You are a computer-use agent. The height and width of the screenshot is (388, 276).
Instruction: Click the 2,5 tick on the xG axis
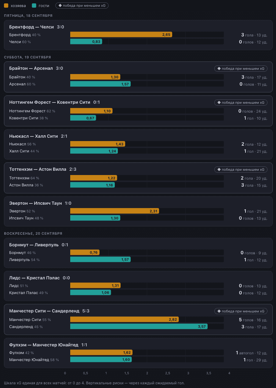[168, 373]
